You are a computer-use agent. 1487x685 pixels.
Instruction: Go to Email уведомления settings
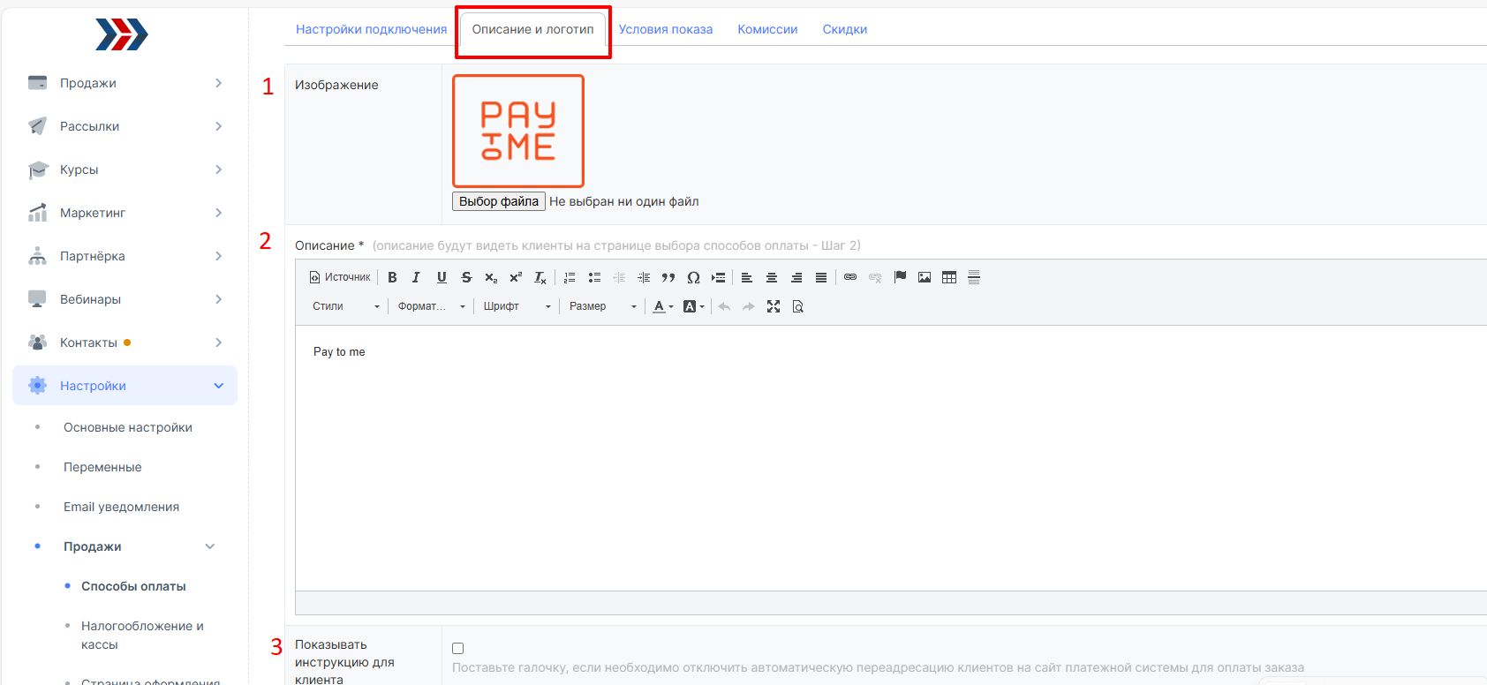coord(121,507)
